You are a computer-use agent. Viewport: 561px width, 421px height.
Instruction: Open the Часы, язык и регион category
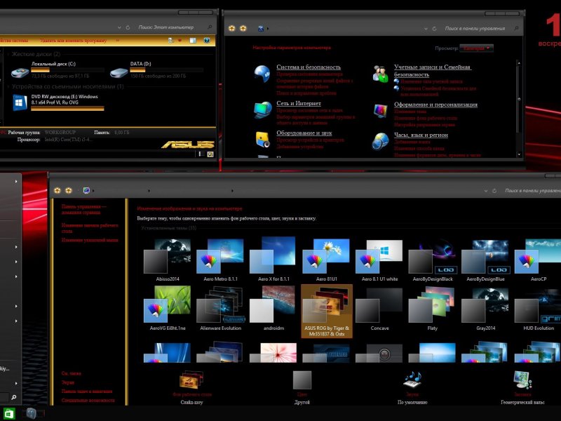tap(421, 135)
